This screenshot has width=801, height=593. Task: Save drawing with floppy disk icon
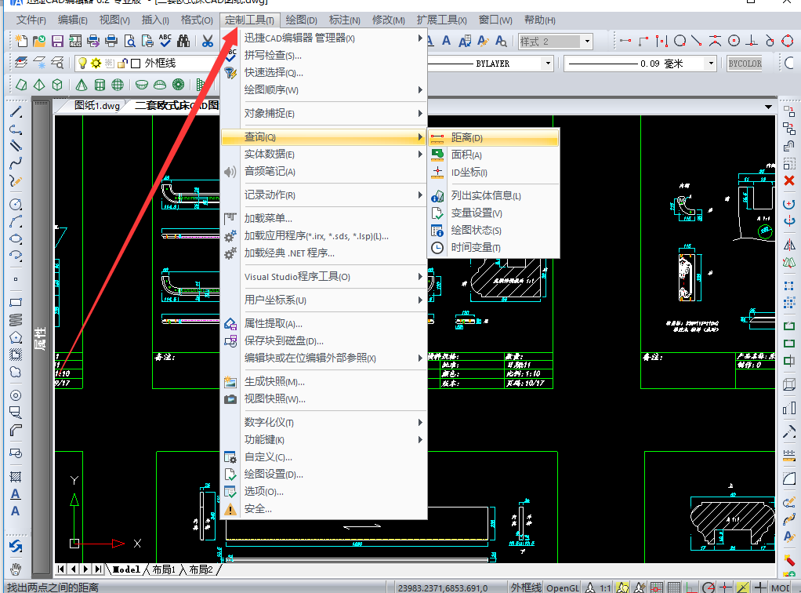pos(57,41)
